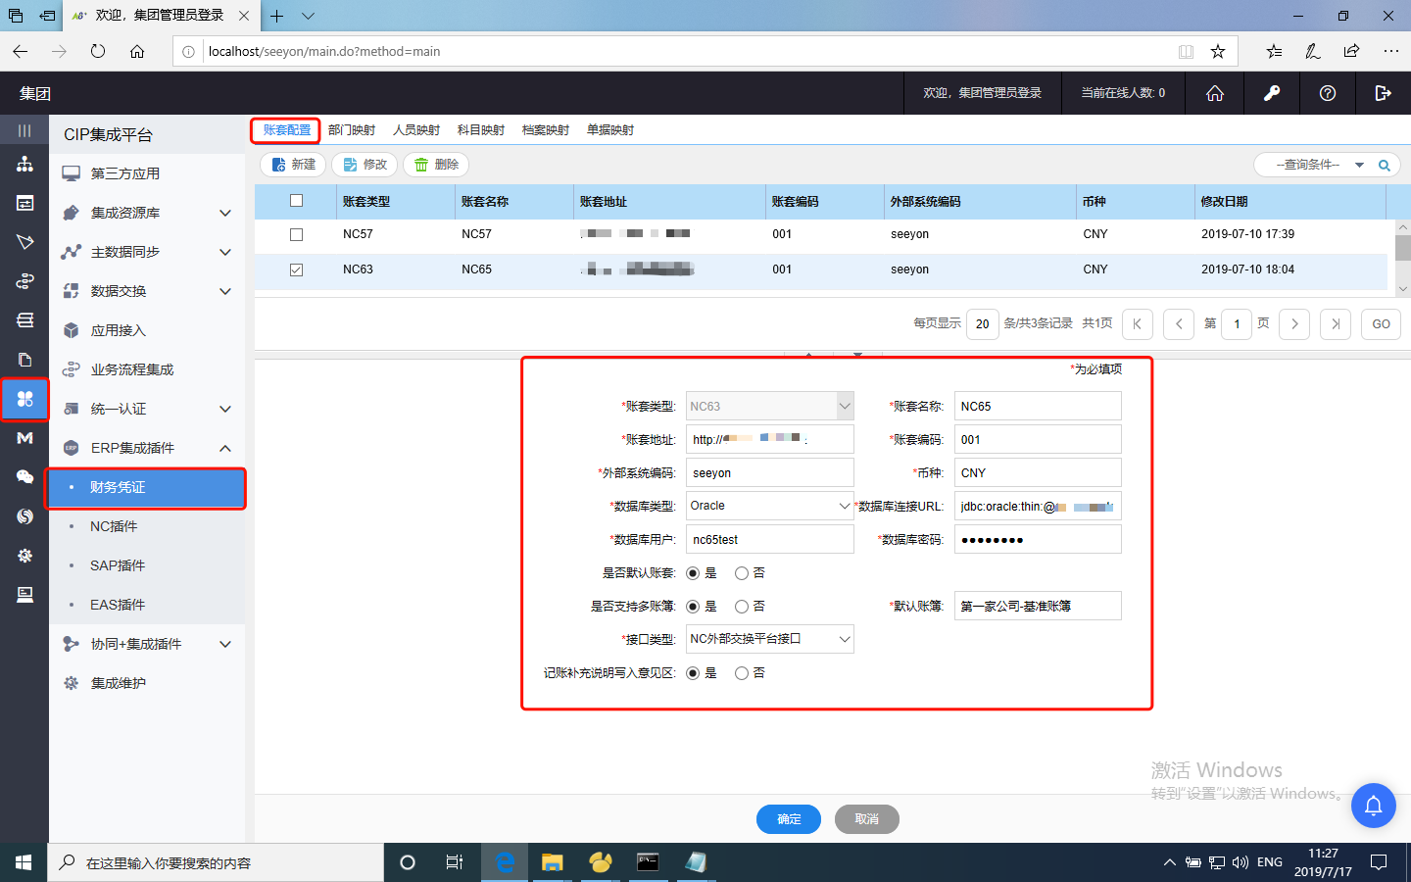Click the blue notification bell icon
This screenshot has width=1411, height=882.
pos(1373,806)
